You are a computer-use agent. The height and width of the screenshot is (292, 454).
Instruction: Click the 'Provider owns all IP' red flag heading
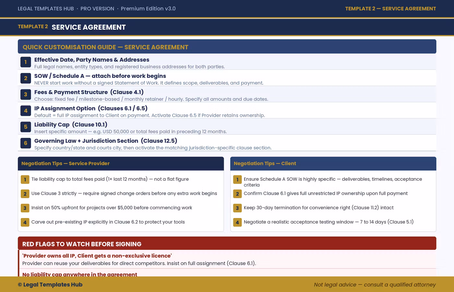pos(97,256)
